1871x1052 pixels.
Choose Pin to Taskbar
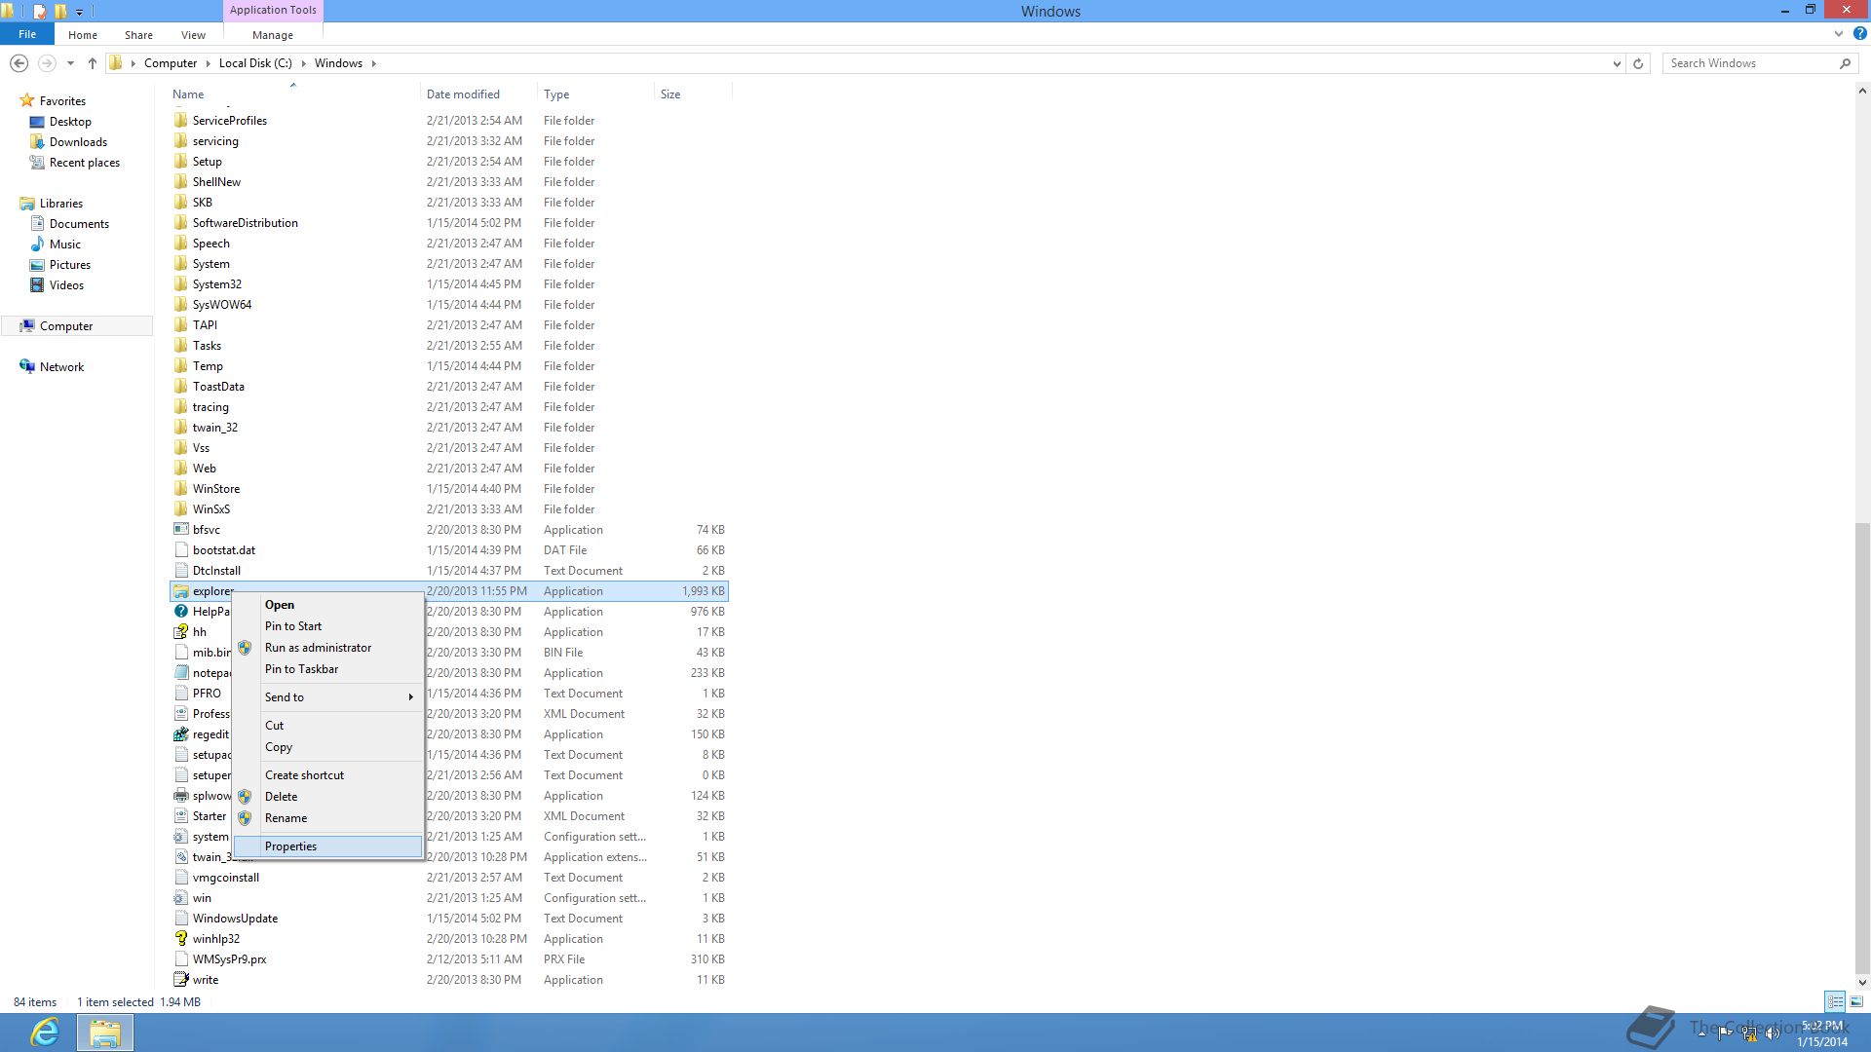pos(327,669)
